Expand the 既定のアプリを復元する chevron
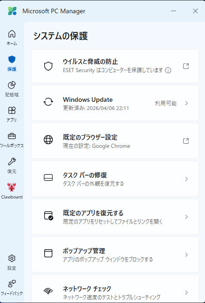The height and width of the screenshot is (303, 205). point(186,217)
